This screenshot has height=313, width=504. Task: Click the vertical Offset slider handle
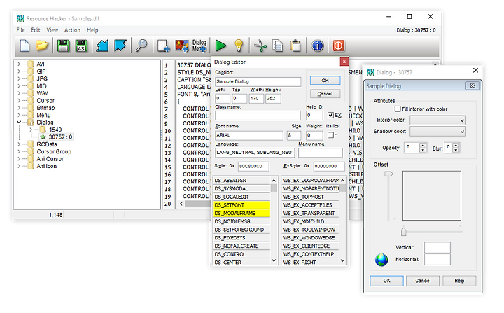click(x=388, y=174)
